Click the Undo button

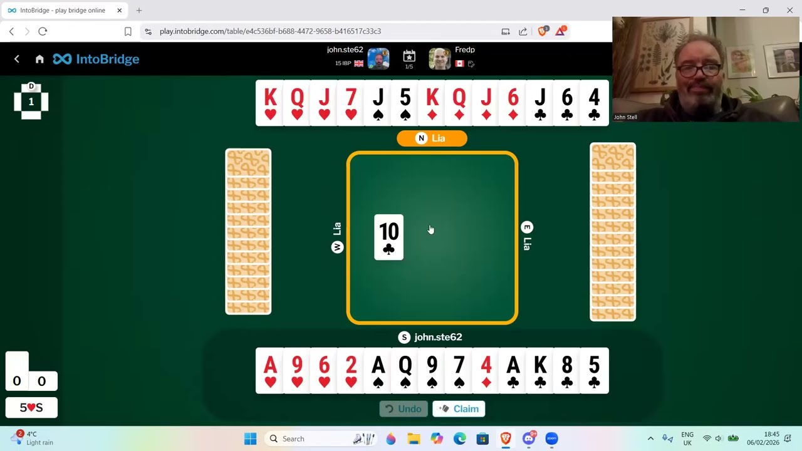click(404, 409)
